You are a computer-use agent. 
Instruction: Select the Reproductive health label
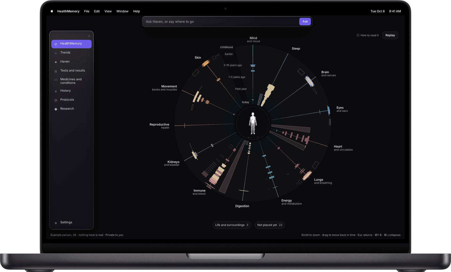pos(159,126)
